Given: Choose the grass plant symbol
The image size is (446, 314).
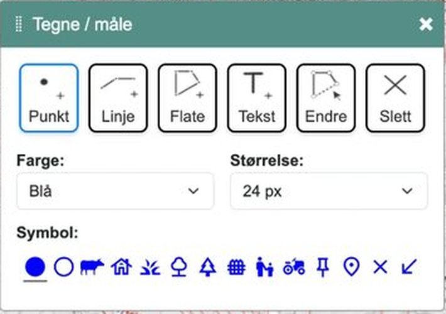Looking at the screenshot, I should pos(150,268).
